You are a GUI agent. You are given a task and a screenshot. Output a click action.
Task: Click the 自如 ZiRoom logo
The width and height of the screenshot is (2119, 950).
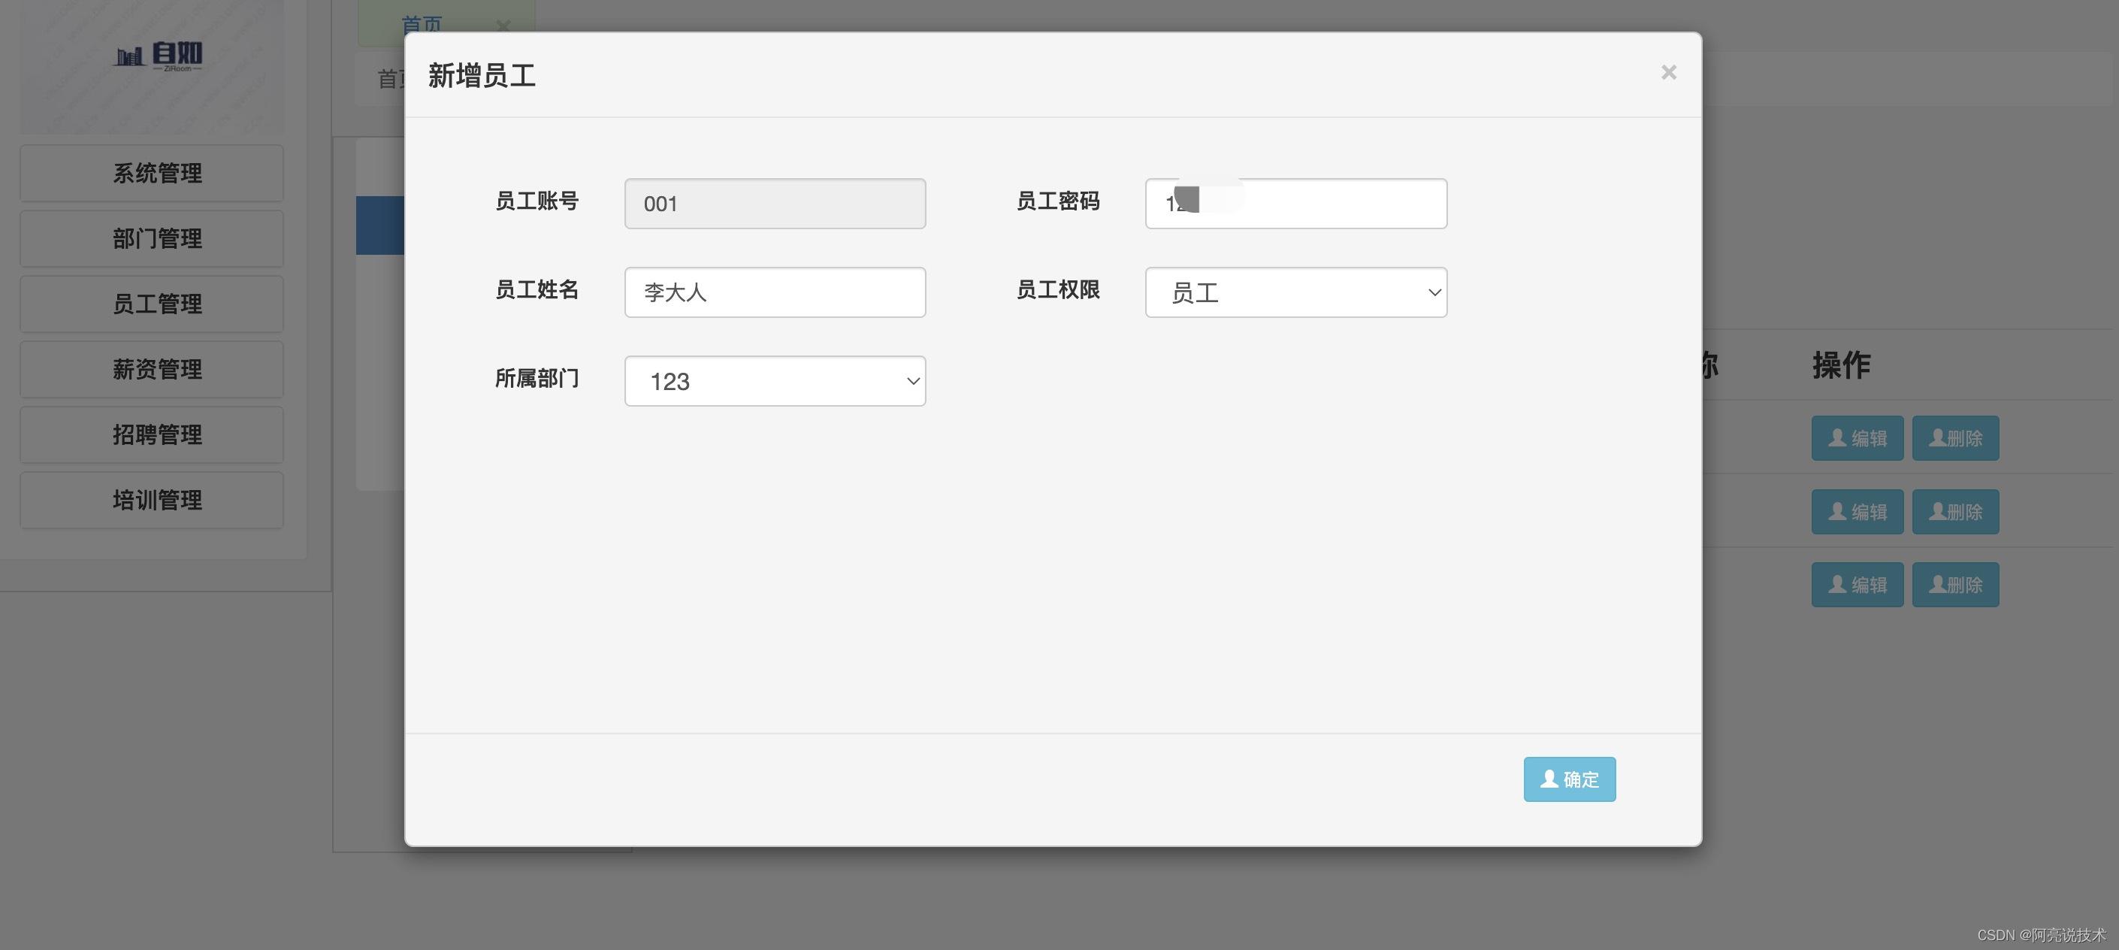[157, 56]
